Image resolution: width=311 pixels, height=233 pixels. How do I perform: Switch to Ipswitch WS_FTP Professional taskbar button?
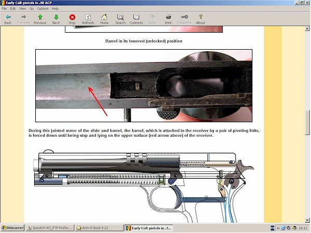point(50,228)
